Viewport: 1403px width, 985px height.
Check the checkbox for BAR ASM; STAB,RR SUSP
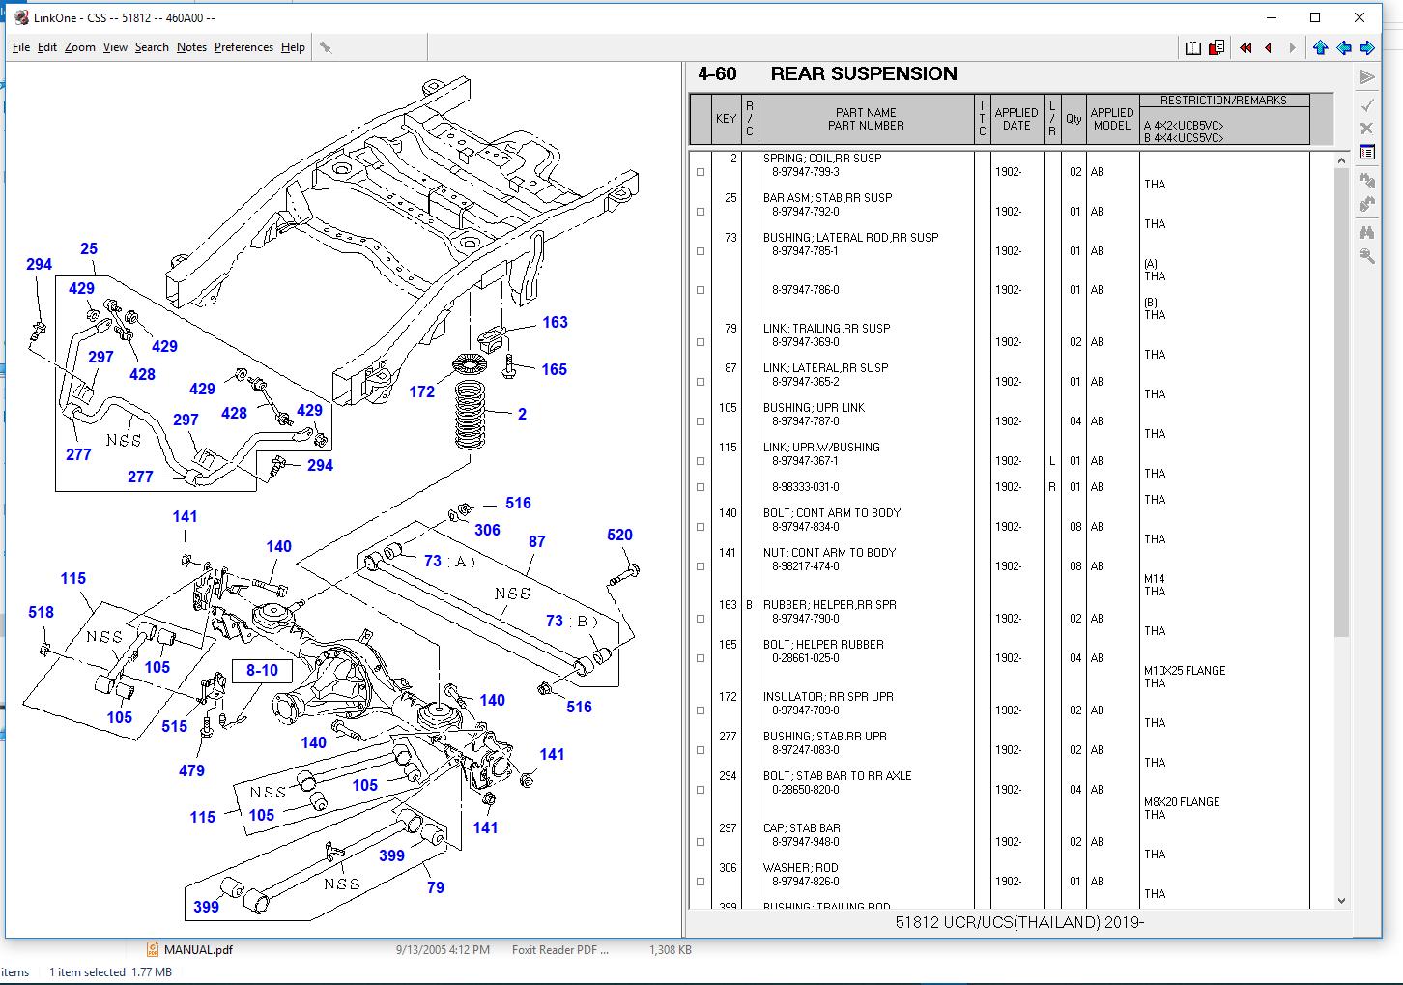click(x=700, y=211)
